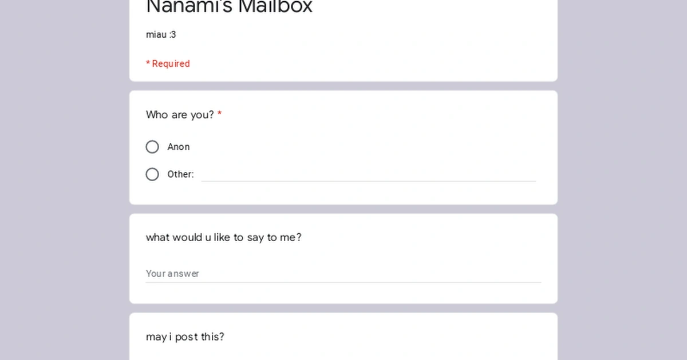Click the question "what would u like to say to me?"
This screenshot has width=687, height=360.
pos(224,237)
